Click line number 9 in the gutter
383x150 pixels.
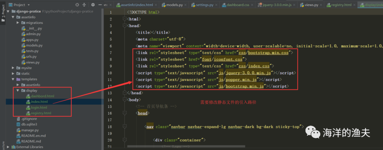click(111, 66)
